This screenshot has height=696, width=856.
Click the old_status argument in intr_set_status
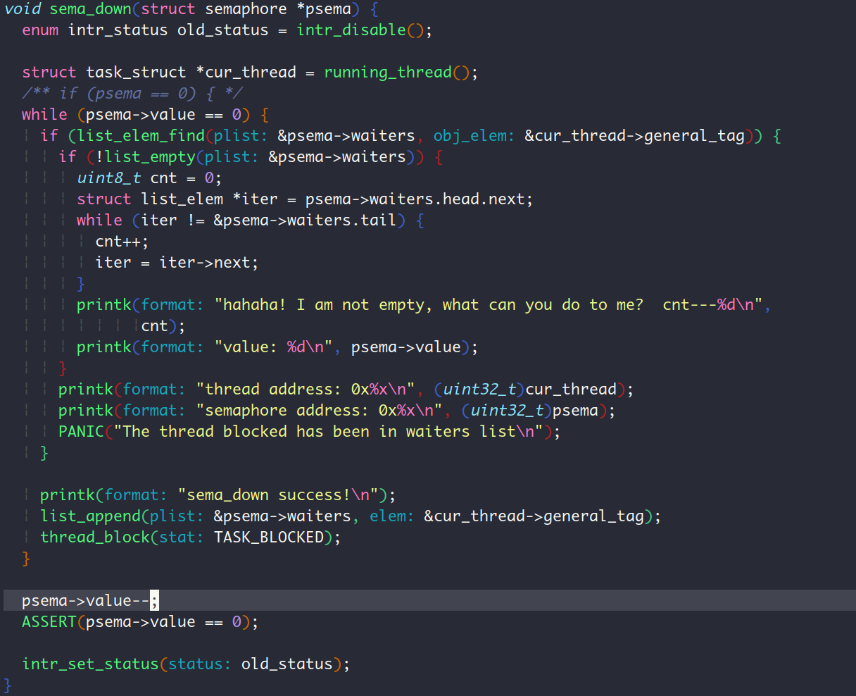287,664
